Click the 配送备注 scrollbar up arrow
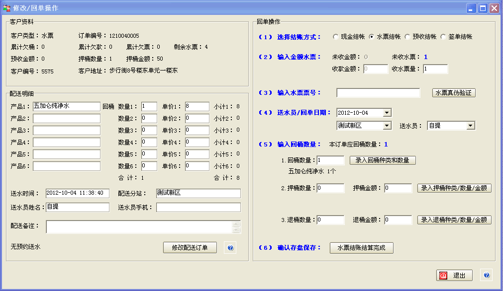Viewport: 503px width, 291px height. 236,224
